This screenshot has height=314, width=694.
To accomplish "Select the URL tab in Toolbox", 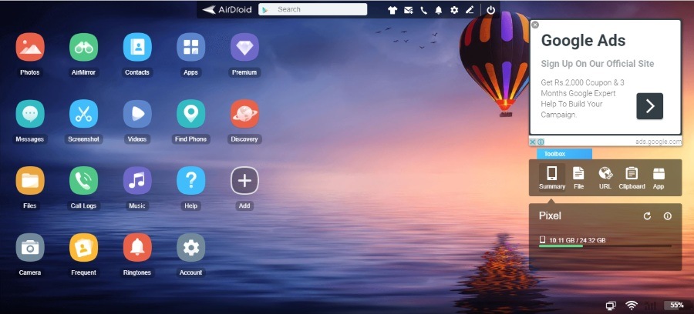I will (605, 177).
